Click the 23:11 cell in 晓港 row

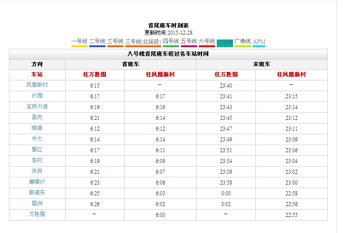(x=291, y=129)
